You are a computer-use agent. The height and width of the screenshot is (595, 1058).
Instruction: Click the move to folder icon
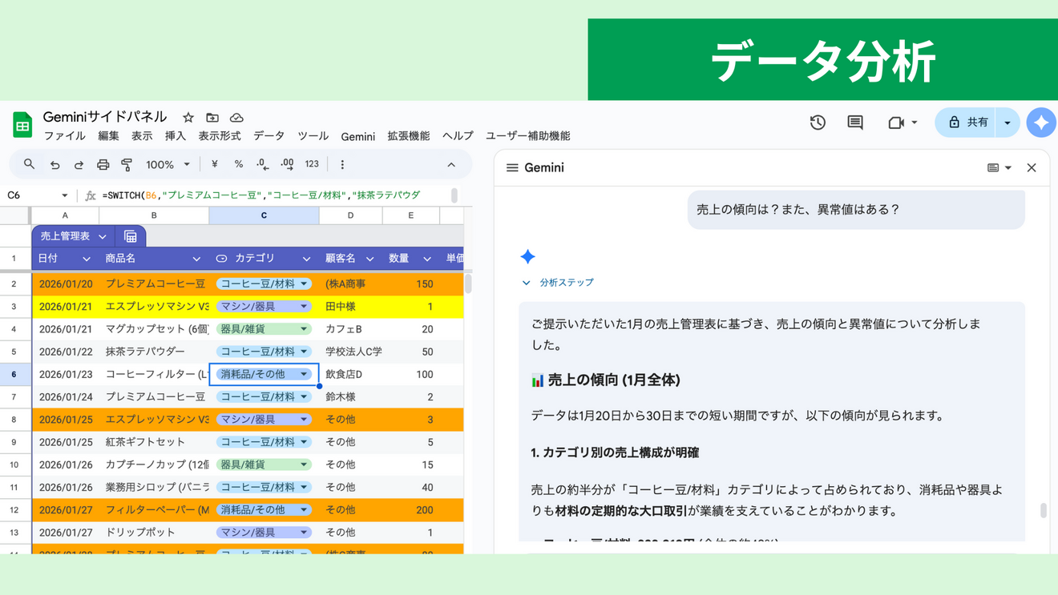(x=212, y=118)
